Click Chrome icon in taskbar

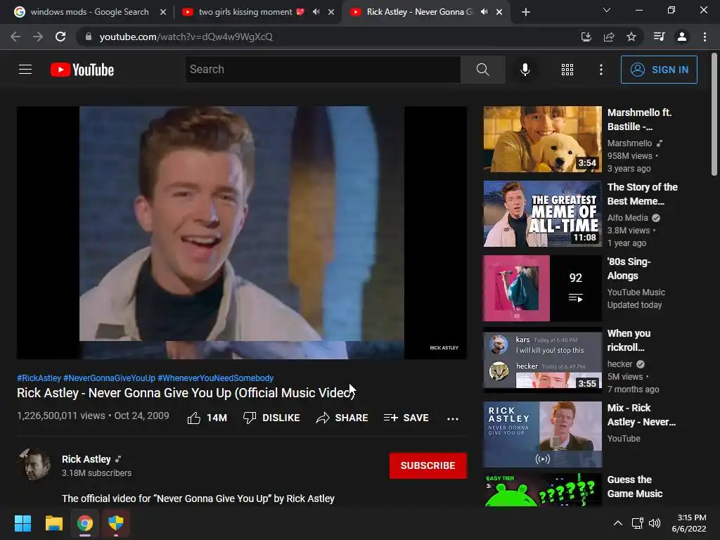(84, 523)
